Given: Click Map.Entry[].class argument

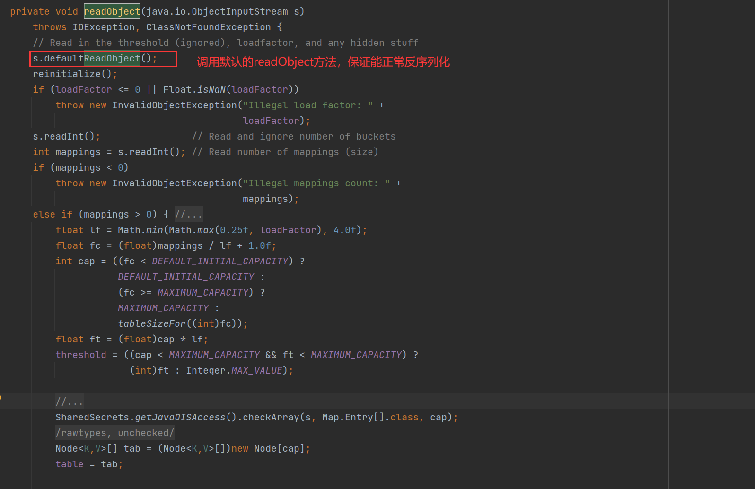Looking at the screenshot, I should [x=370, y=417].
